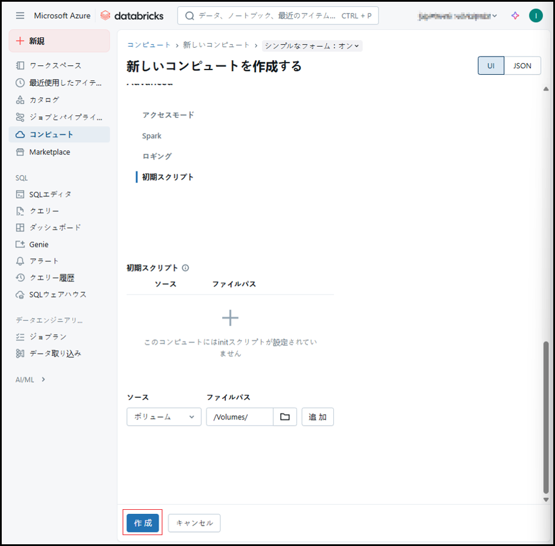This screenshot has height=546, width=555.
Task: Toggle the シンプルなフォーム：オン dropdown
Action: [x=312, y=45]
